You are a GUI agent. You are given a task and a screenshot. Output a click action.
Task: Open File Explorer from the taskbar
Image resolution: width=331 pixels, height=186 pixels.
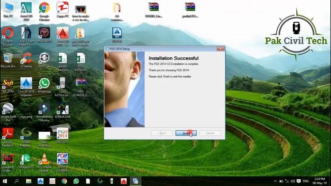pyautogui.click(x=28, y=181)
